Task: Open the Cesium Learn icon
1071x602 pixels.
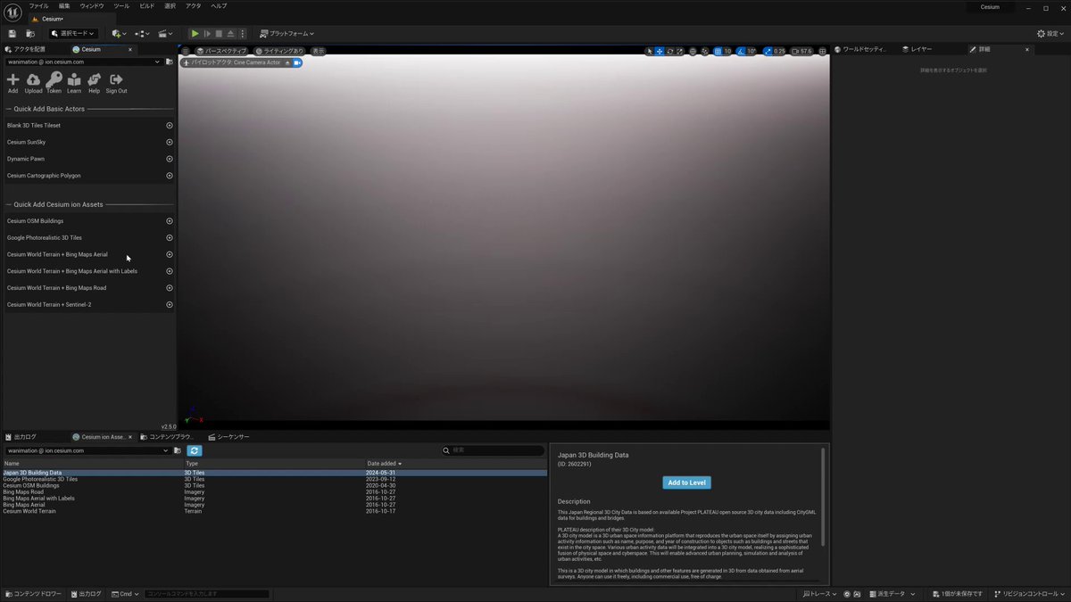Action: pyautogui.click(x=74, y=82)
